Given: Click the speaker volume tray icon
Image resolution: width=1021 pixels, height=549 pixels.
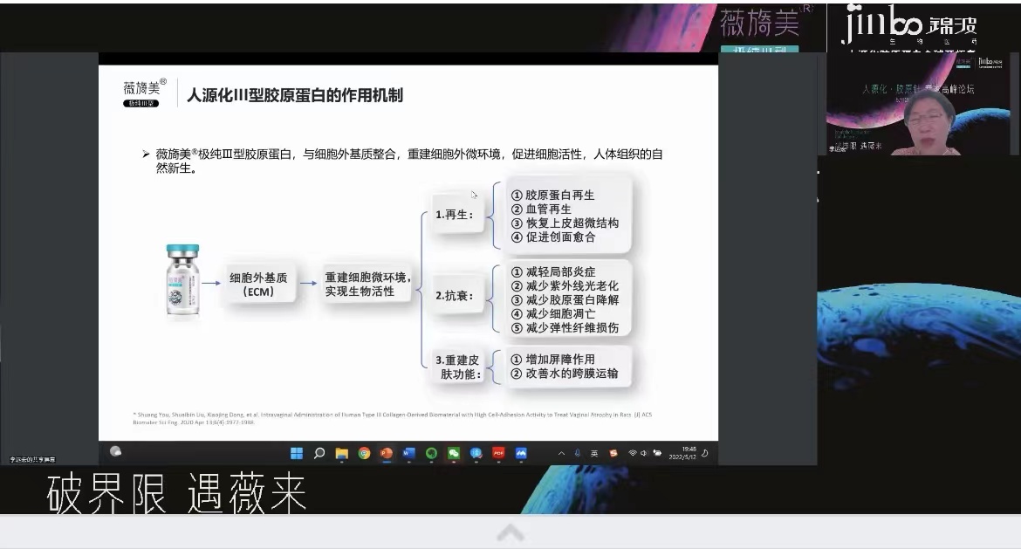Looking at the screenshot, I should (644, 453).
